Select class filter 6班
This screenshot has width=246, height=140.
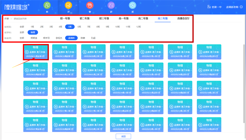(79, 27)
